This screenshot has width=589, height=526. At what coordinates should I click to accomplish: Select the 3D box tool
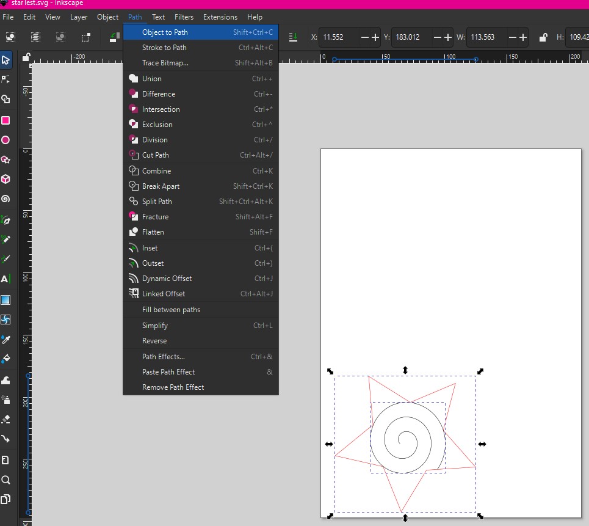pos(7,179)
